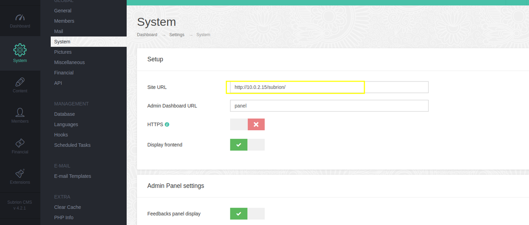Screen dimensions: 529x225
Task: Open E-mail Templates page
Action: coord(73,176)
